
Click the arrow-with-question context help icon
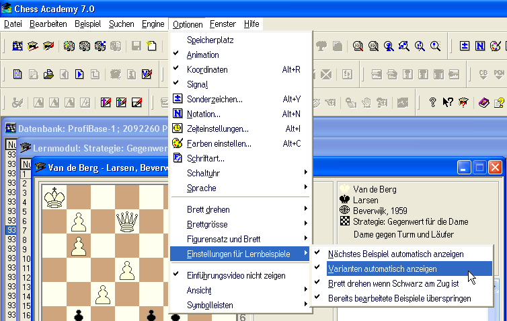coord(448,102)
